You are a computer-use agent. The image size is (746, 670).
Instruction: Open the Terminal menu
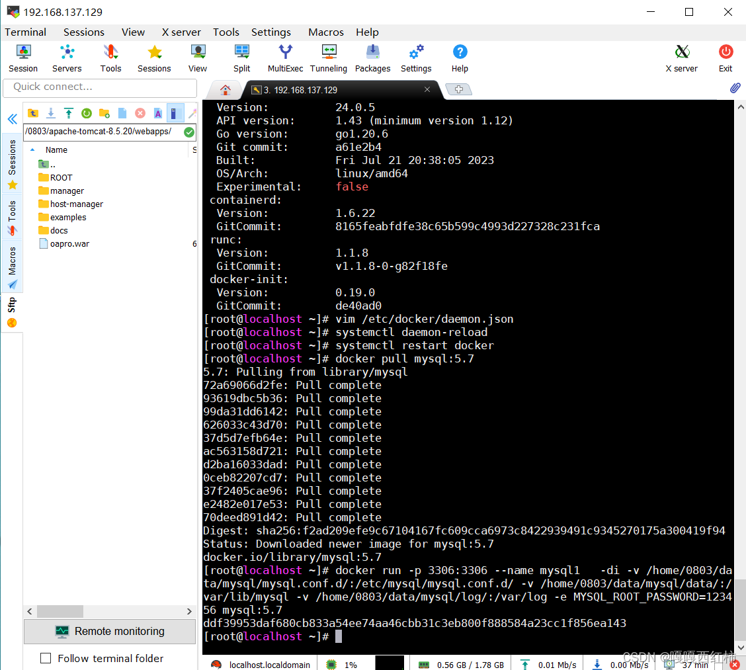[x=26, y=32]
